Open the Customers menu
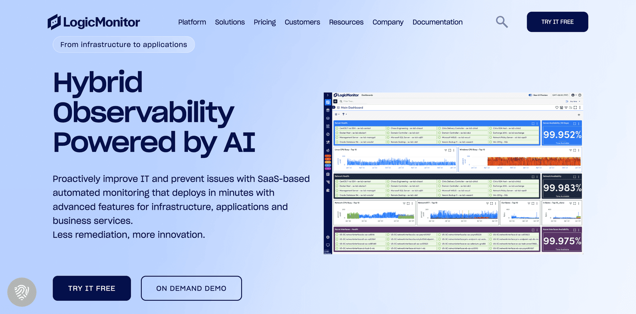This screenshot has height=314, width=636. (x=302, y=22)
